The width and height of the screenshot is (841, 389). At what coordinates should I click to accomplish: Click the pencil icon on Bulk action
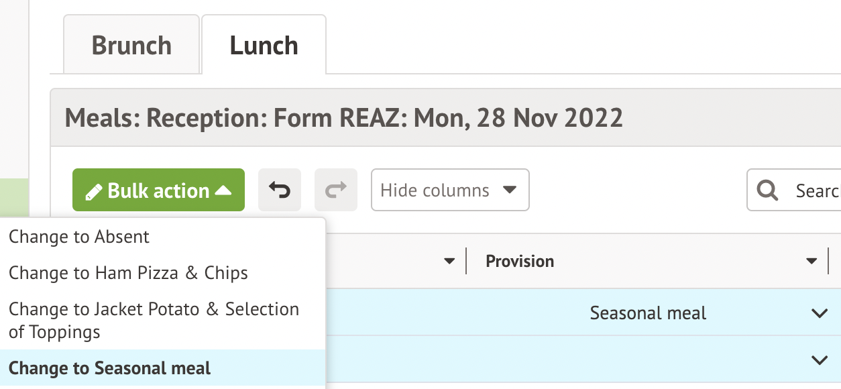pyautogui.click(x=94, y=192)
